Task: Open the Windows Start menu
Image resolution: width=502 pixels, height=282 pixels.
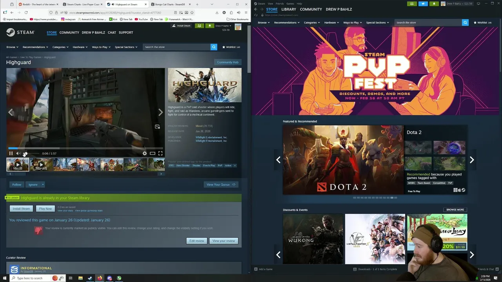Action: (x=4, y=278)
